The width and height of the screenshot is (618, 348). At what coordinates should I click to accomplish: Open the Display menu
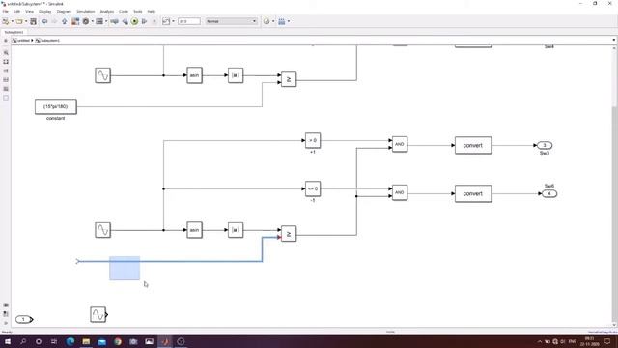[45, 12]
